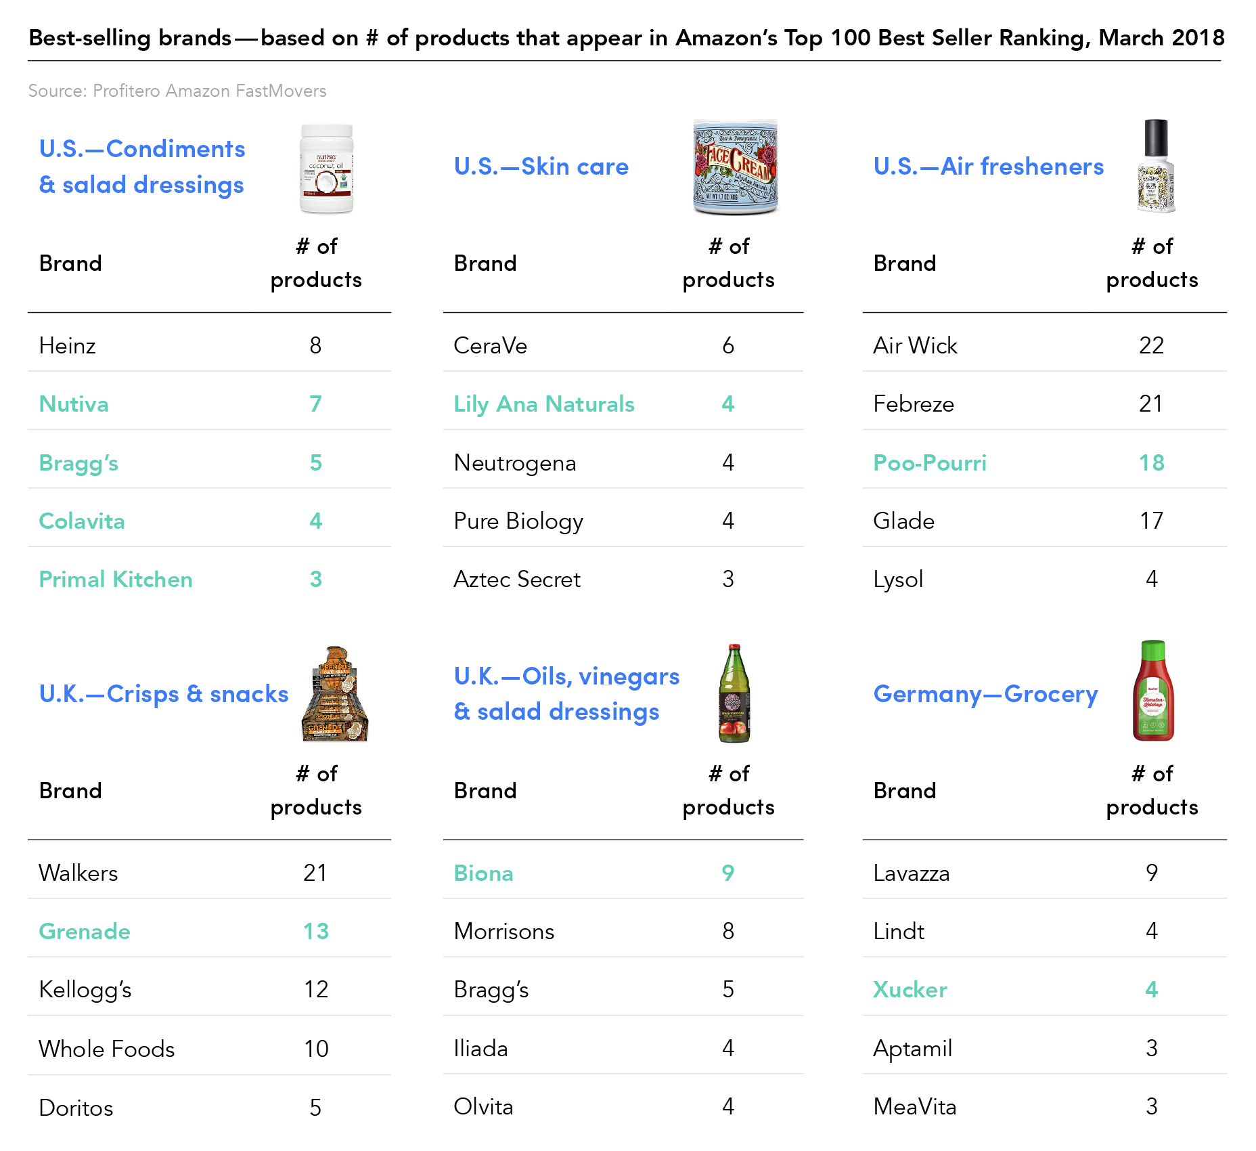The height and width of the screenshot is (1151, 1256).
Task: Click the Poo-Pourri brand name
Action: point(930,463)
